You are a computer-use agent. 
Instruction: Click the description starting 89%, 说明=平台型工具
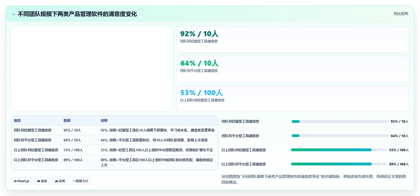click(x=157, y=163)
